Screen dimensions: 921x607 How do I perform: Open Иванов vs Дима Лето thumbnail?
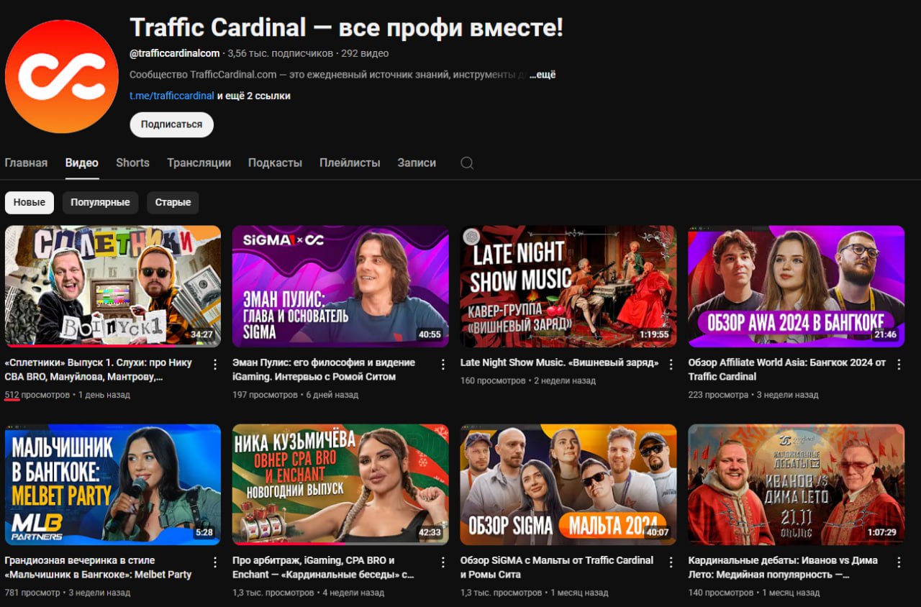click(796, 484)
